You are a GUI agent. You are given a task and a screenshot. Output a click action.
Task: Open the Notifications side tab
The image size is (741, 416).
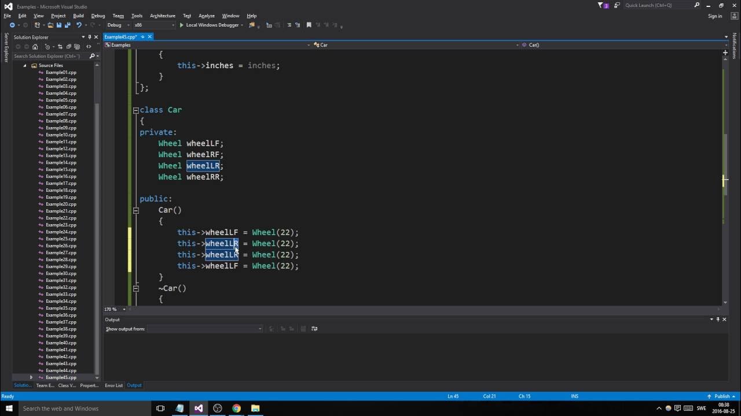pyautogui.click(x=734, y=45)
